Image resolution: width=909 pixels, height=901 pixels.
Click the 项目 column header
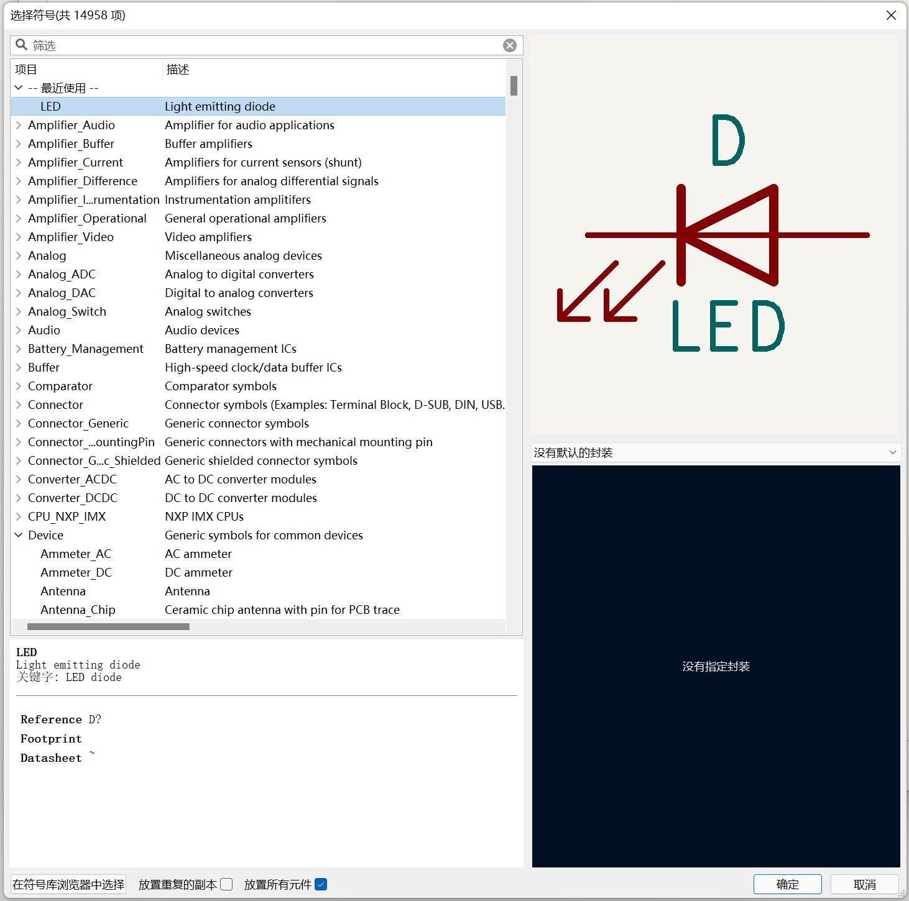87,69
